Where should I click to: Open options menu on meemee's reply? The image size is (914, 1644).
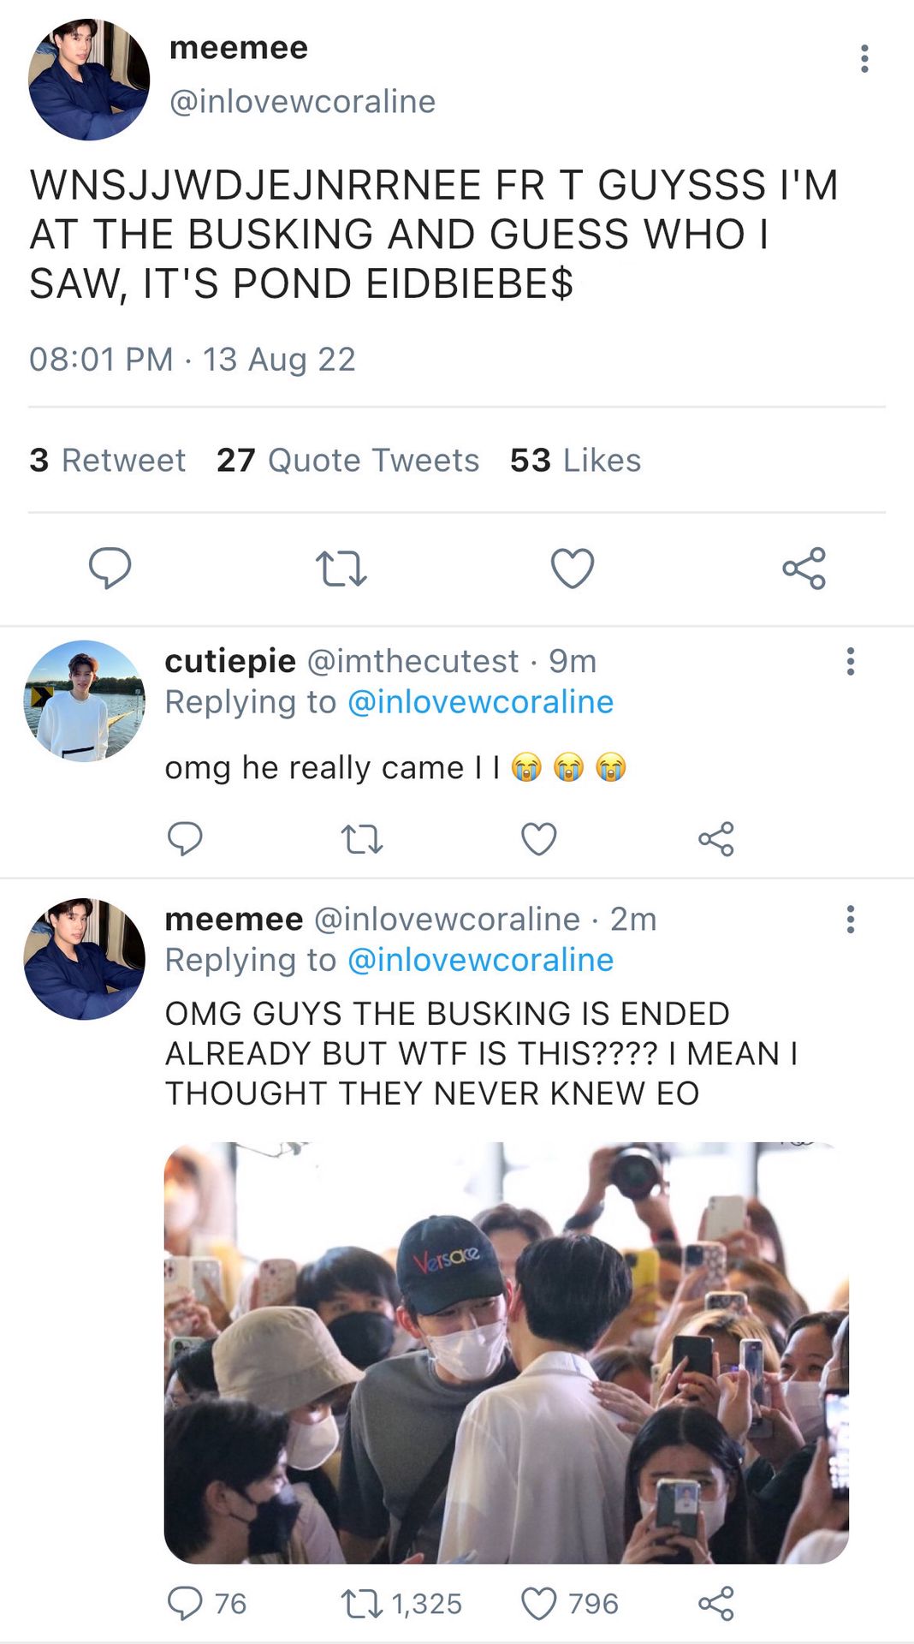coord(850,919)
